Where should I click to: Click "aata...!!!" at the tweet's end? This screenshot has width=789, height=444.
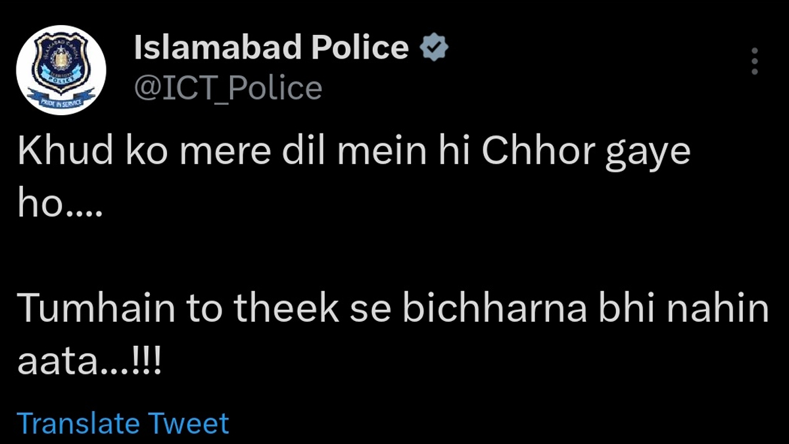click(89, 361)
